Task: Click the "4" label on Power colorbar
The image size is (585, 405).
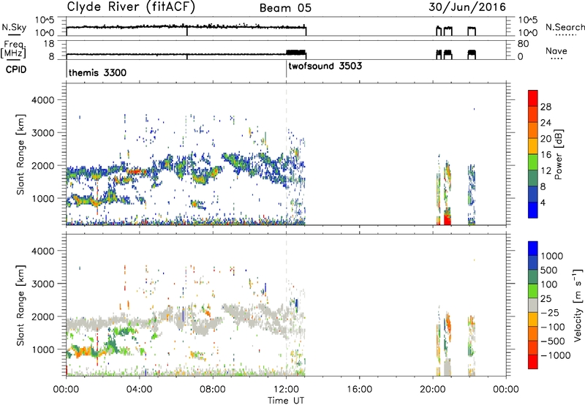Action: point(543,202)
